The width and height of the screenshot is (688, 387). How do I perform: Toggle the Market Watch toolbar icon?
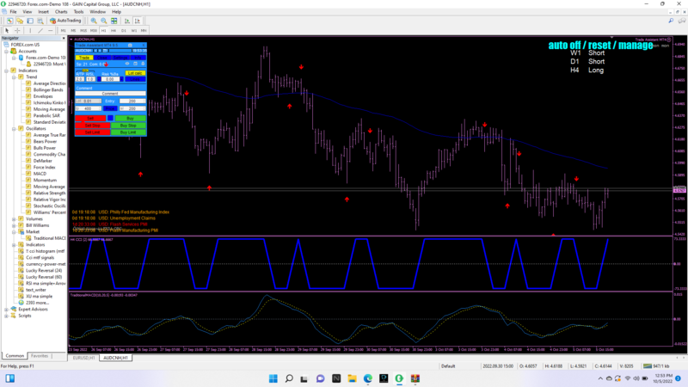30,21
